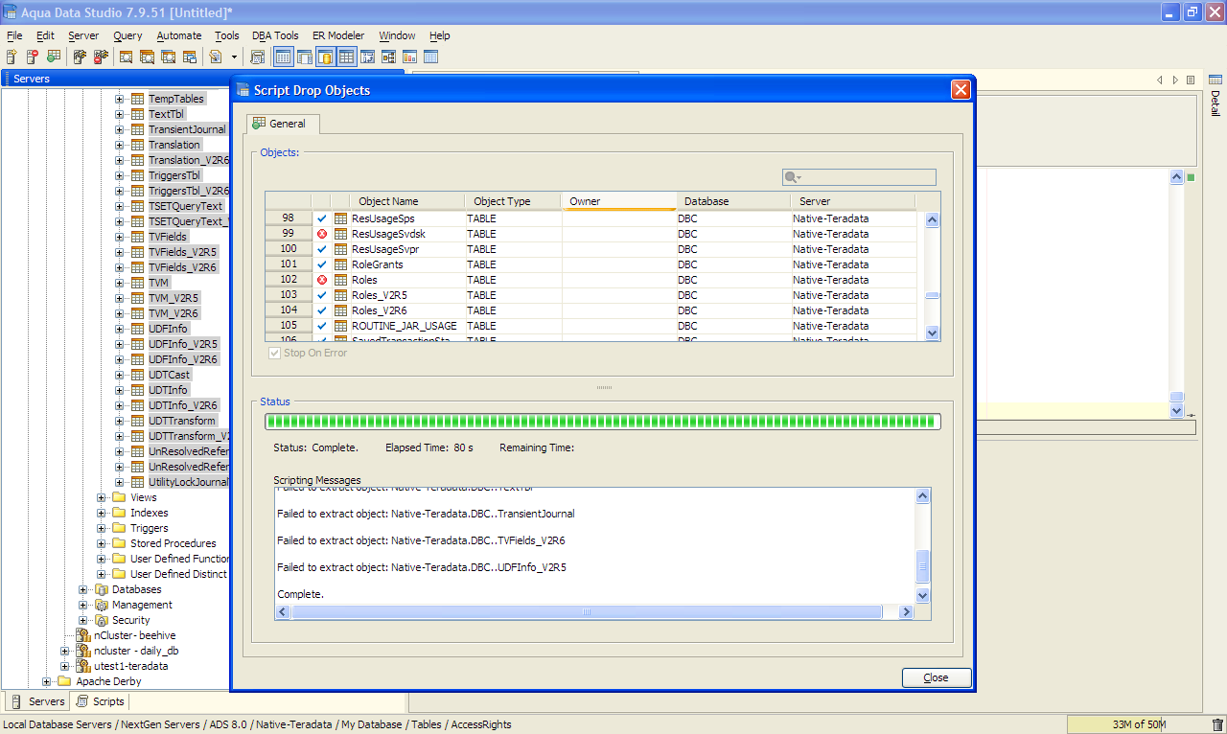The image size is (1227, 734).
Task: Select the TempTables tree item
Action: point(176,99)
